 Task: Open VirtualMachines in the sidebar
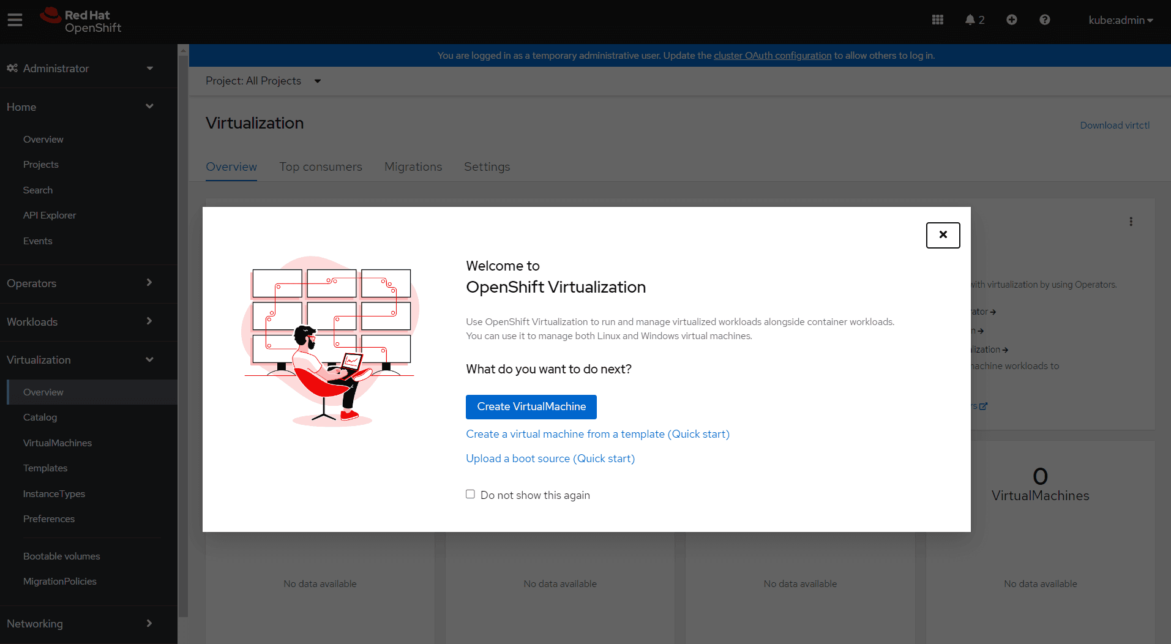(x=58, y=443)
